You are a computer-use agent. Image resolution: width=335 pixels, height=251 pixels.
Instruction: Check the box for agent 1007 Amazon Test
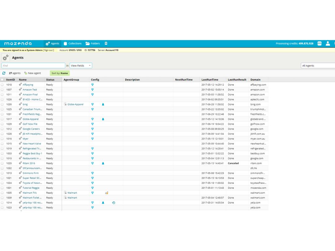(2, 90)
